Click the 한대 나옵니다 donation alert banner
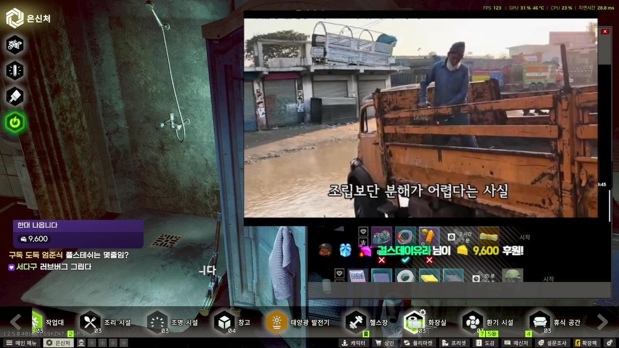 coord(78,234)
